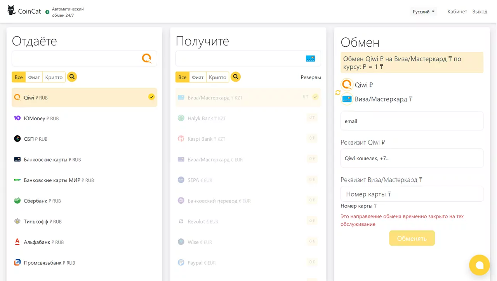Select Wise € EUR row
Screen dimensions: 497x281
pos(248,242)
